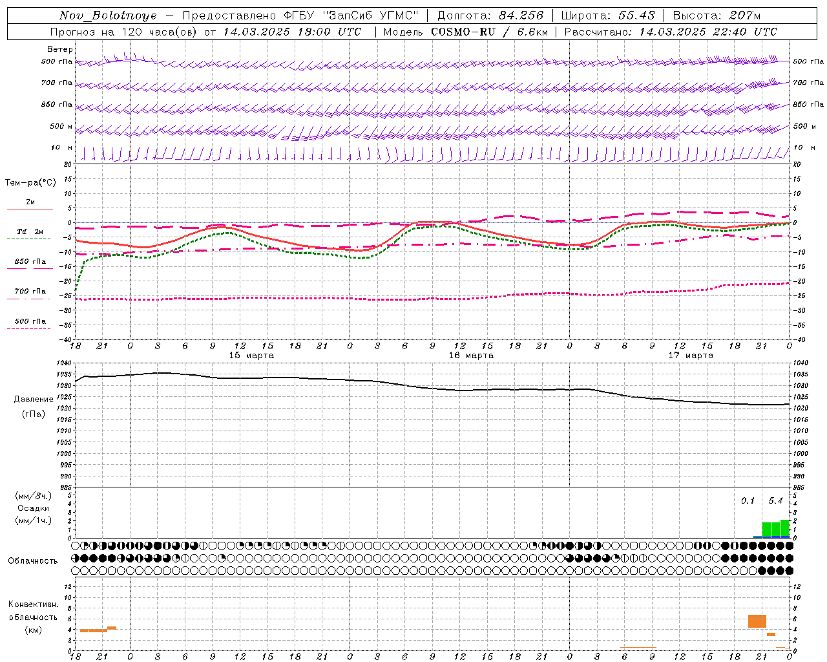Click the tallest green precipitation bar

pos(785,529)
